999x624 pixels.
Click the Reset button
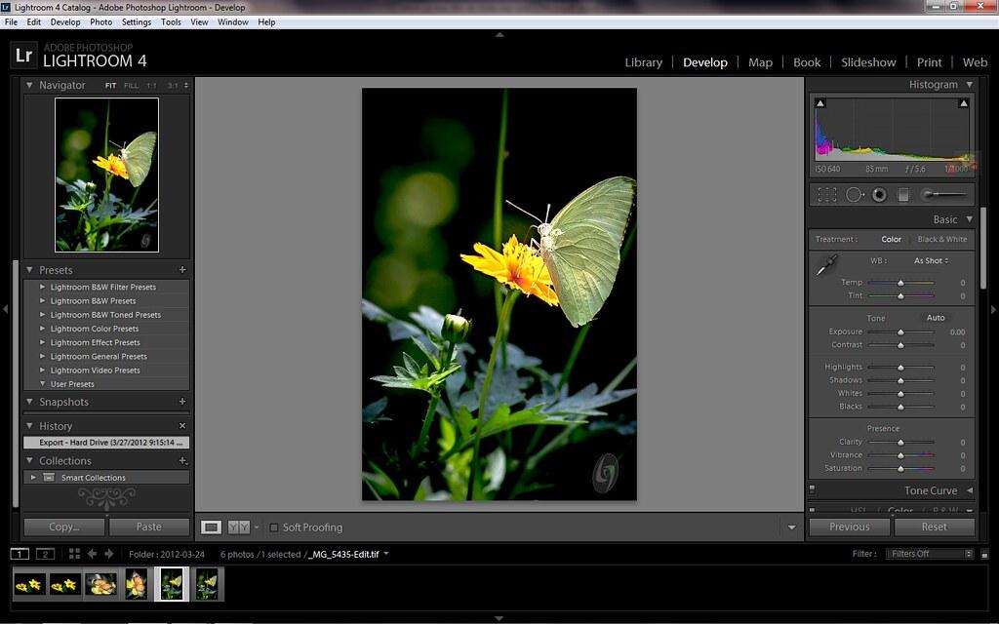pos(934,526)
